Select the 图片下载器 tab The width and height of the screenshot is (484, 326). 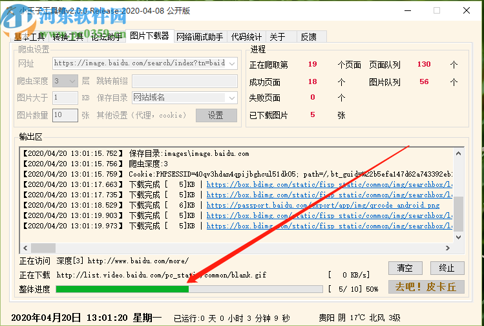(150, 36)
